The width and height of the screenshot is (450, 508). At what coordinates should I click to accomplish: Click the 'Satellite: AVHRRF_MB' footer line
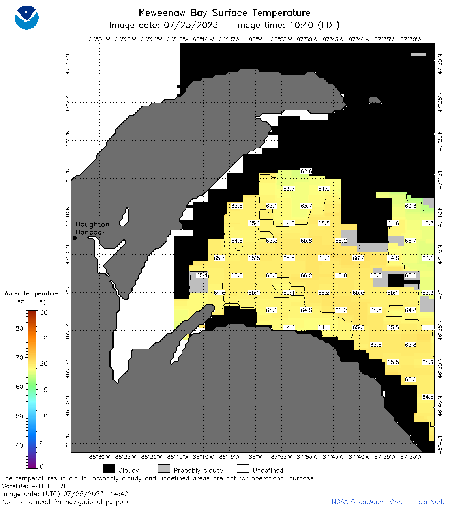35,486
